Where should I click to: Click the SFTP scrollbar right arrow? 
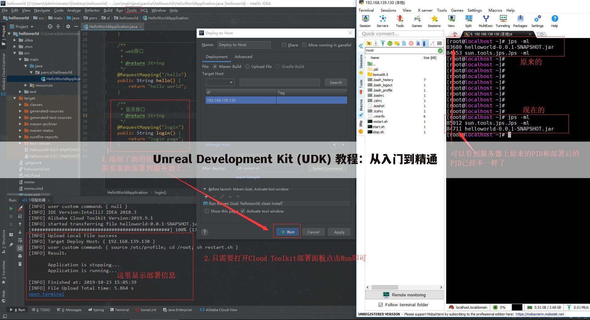click(x=441, y=287)
